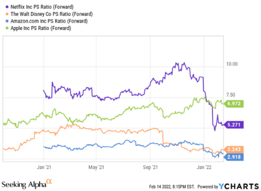Click the Jan '22 axis label
This screenshot has height=191, width=261.
click(x=204, y=167)
